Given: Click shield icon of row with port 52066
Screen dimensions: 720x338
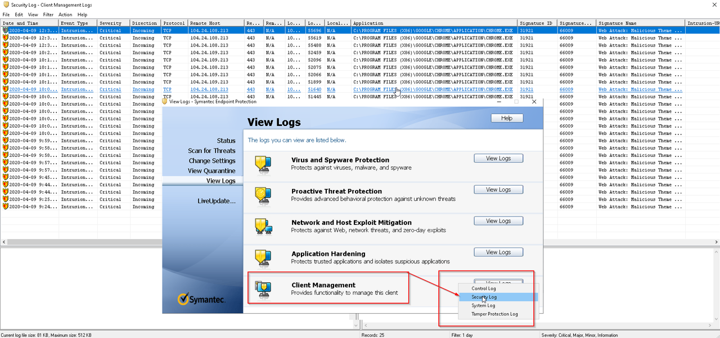Looking at the screenshot, I should tap(6, 74).
